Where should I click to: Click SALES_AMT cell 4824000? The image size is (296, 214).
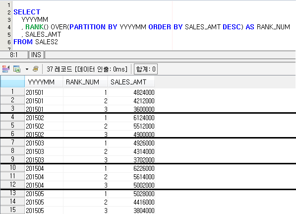pyautogui.click(x=131, y=92)
